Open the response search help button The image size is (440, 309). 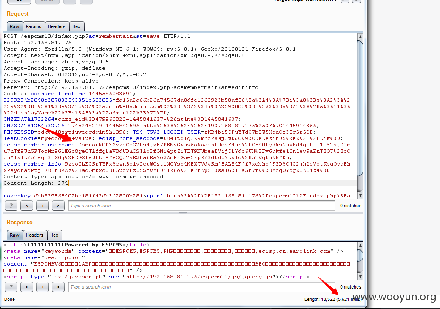pos(11,287)
